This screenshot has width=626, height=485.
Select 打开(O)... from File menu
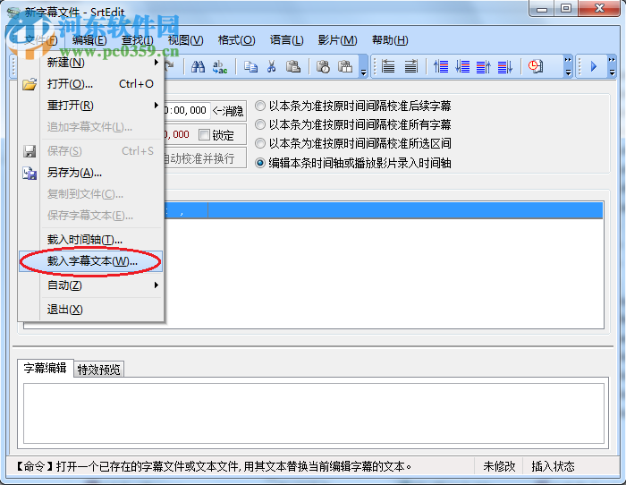tap(91, 84)
